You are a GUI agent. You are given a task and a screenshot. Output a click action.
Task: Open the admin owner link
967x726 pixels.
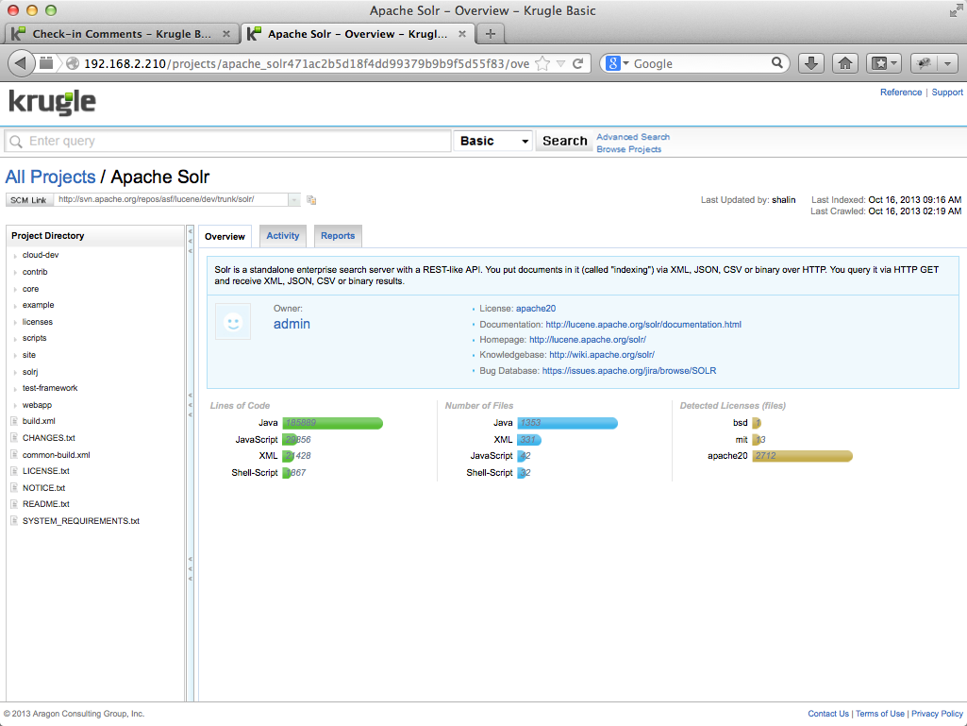pyautogui.click(x=292, y=324)
